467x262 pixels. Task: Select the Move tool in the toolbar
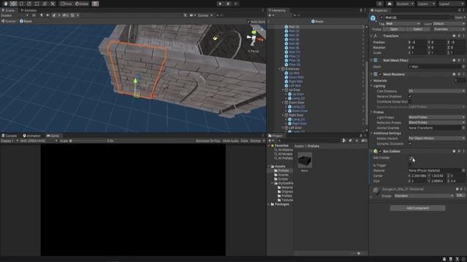coord(13,4)
